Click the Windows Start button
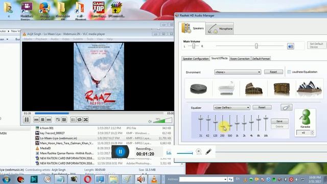Viewport: 327px width, 184px height. coord(6,179)
